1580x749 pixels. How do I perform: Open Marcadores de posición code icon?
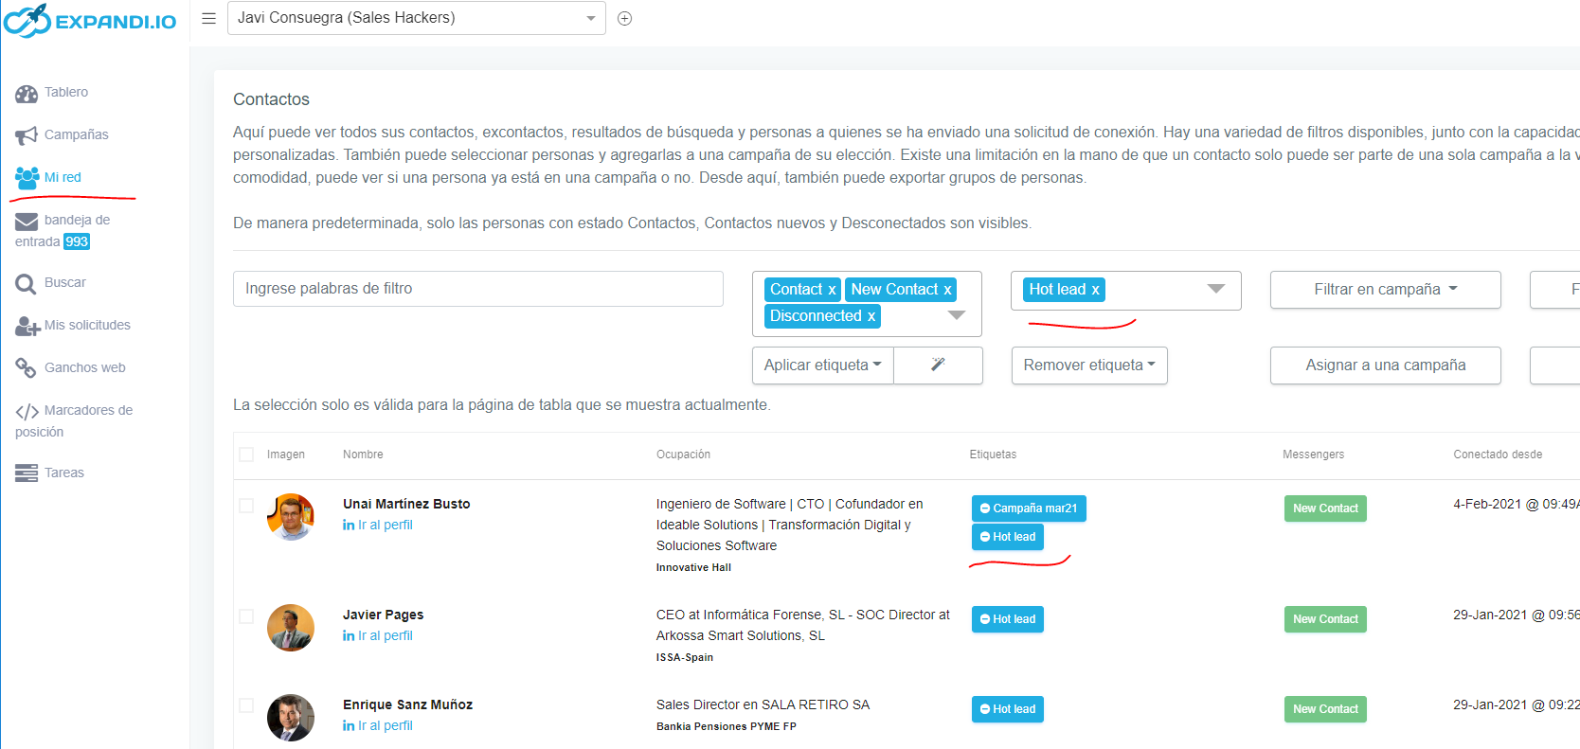27,411
